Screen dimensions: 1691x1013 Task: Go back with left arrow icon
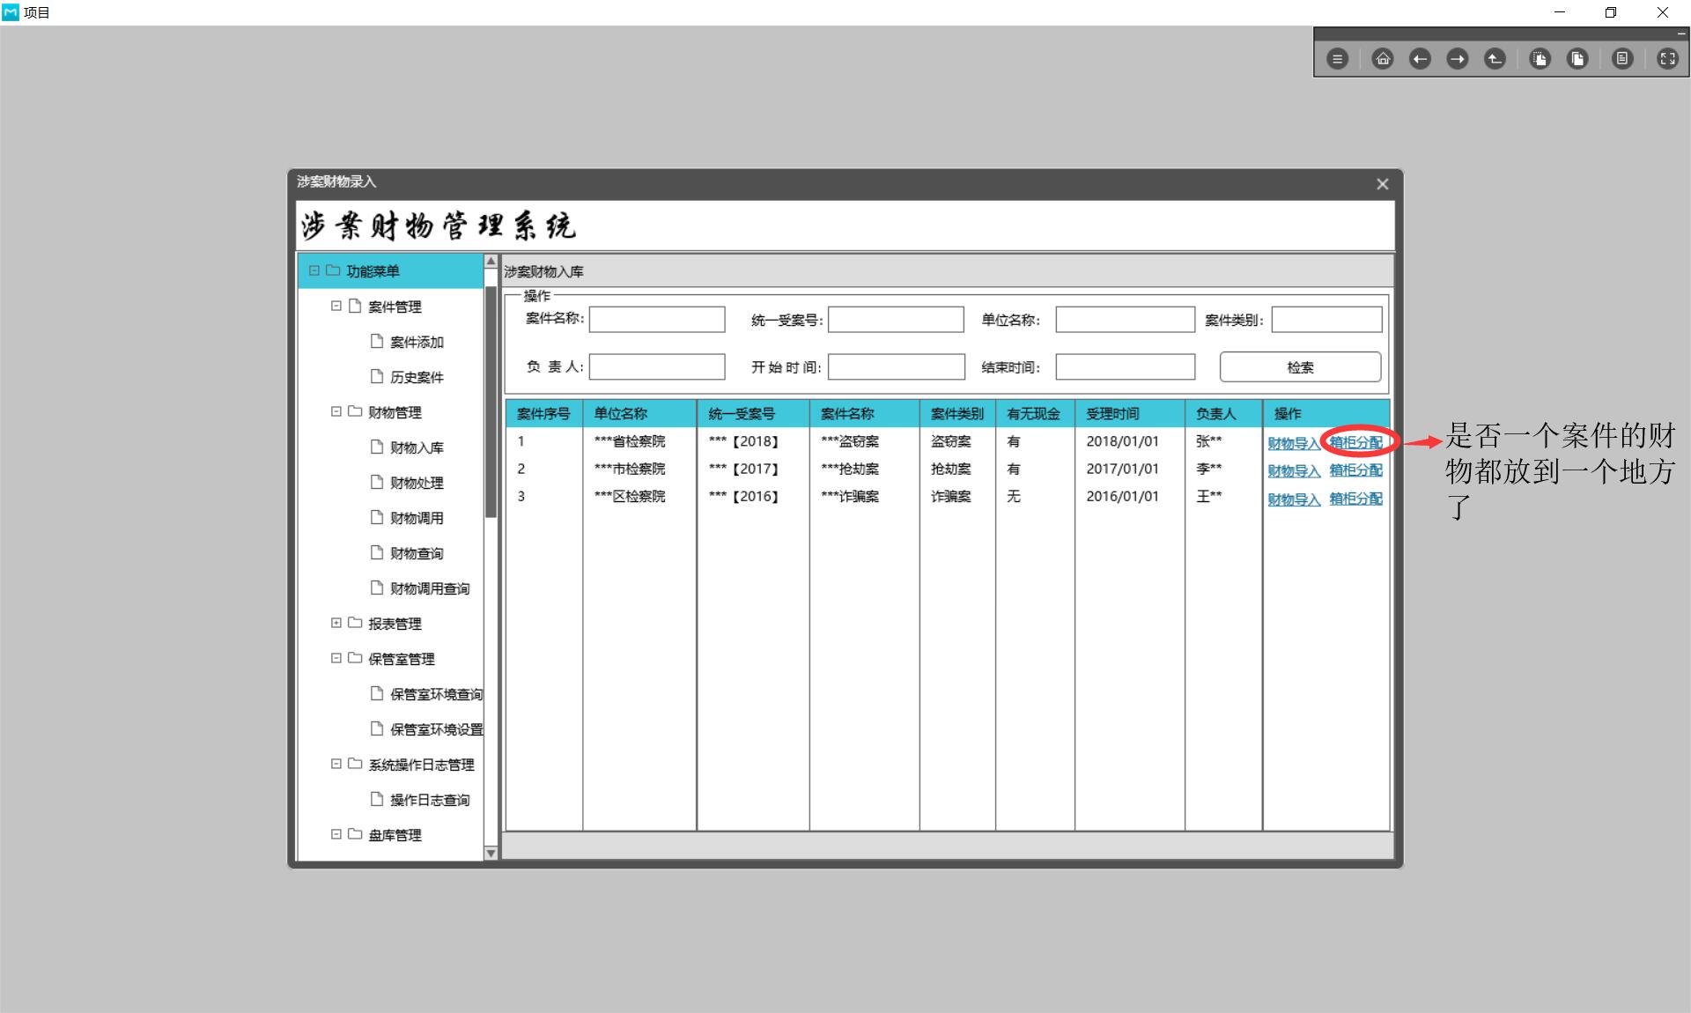(x=1420, y=59)
